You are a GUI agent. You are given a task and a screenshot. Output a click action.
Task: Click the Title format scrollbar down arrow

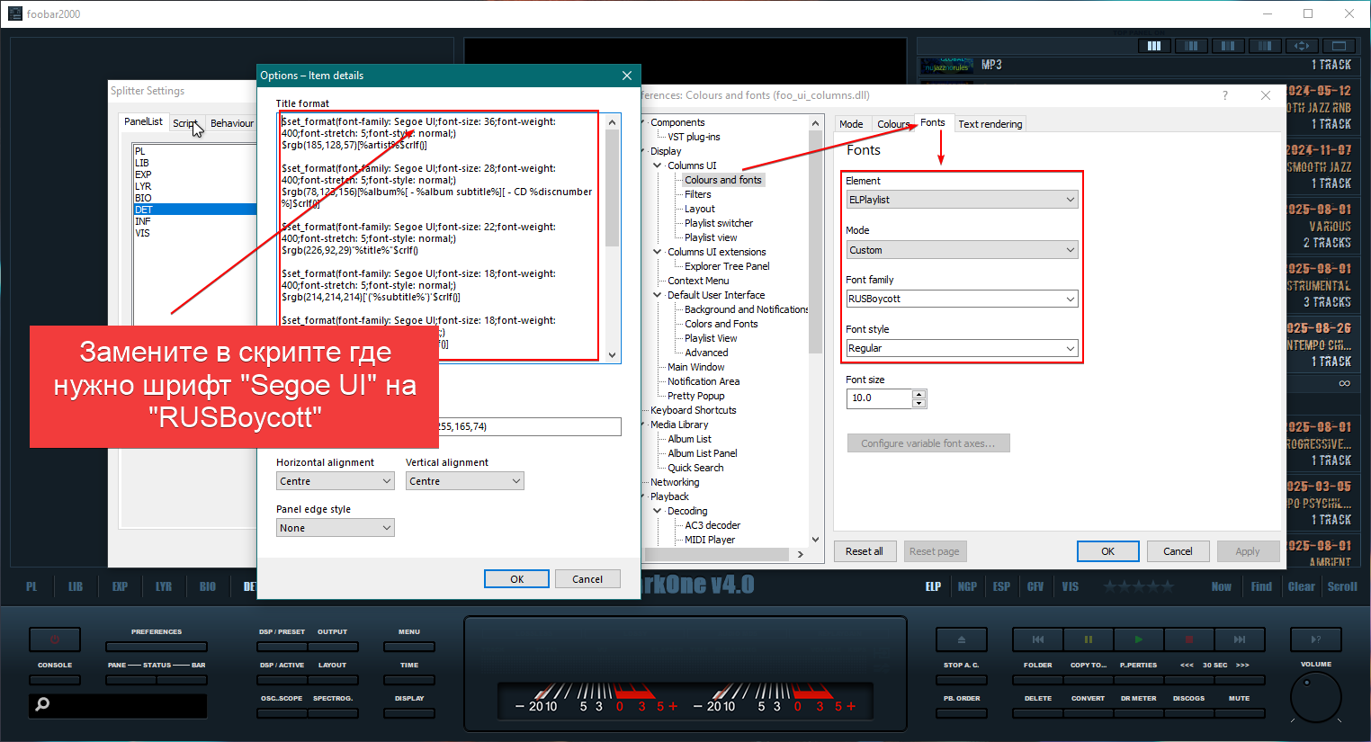(613, 355)
